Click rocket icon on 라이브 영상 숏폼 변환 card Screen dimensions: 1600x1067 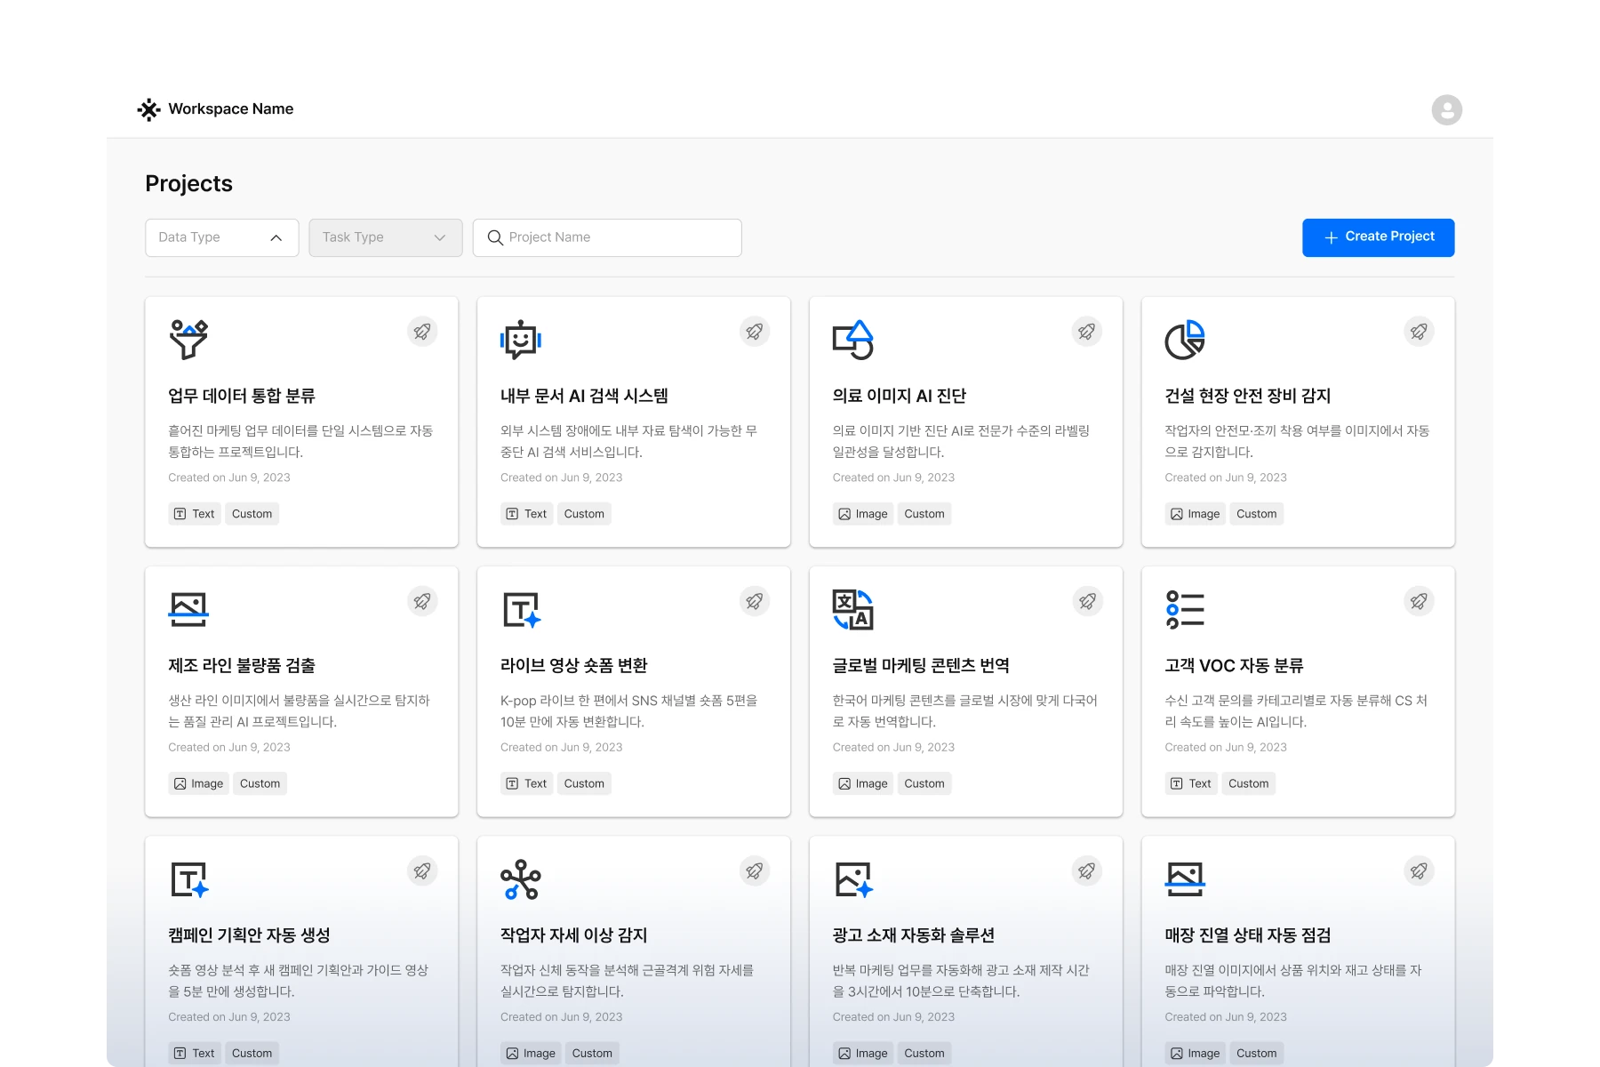tap(755, 601)
